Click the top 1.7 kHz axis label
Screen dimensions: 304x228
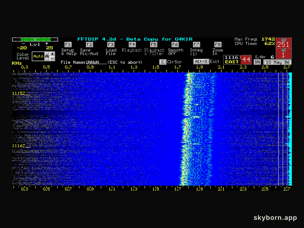[178, 67]
